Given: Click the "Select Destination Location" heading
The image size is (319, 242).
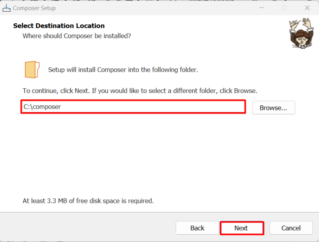Looking at the screenshot, I should click(59, 26).
